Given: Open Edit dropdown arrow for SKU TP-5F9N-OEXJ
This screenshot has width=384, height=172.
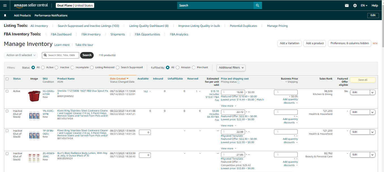Looking at the screenshot, I should point(373,132).
